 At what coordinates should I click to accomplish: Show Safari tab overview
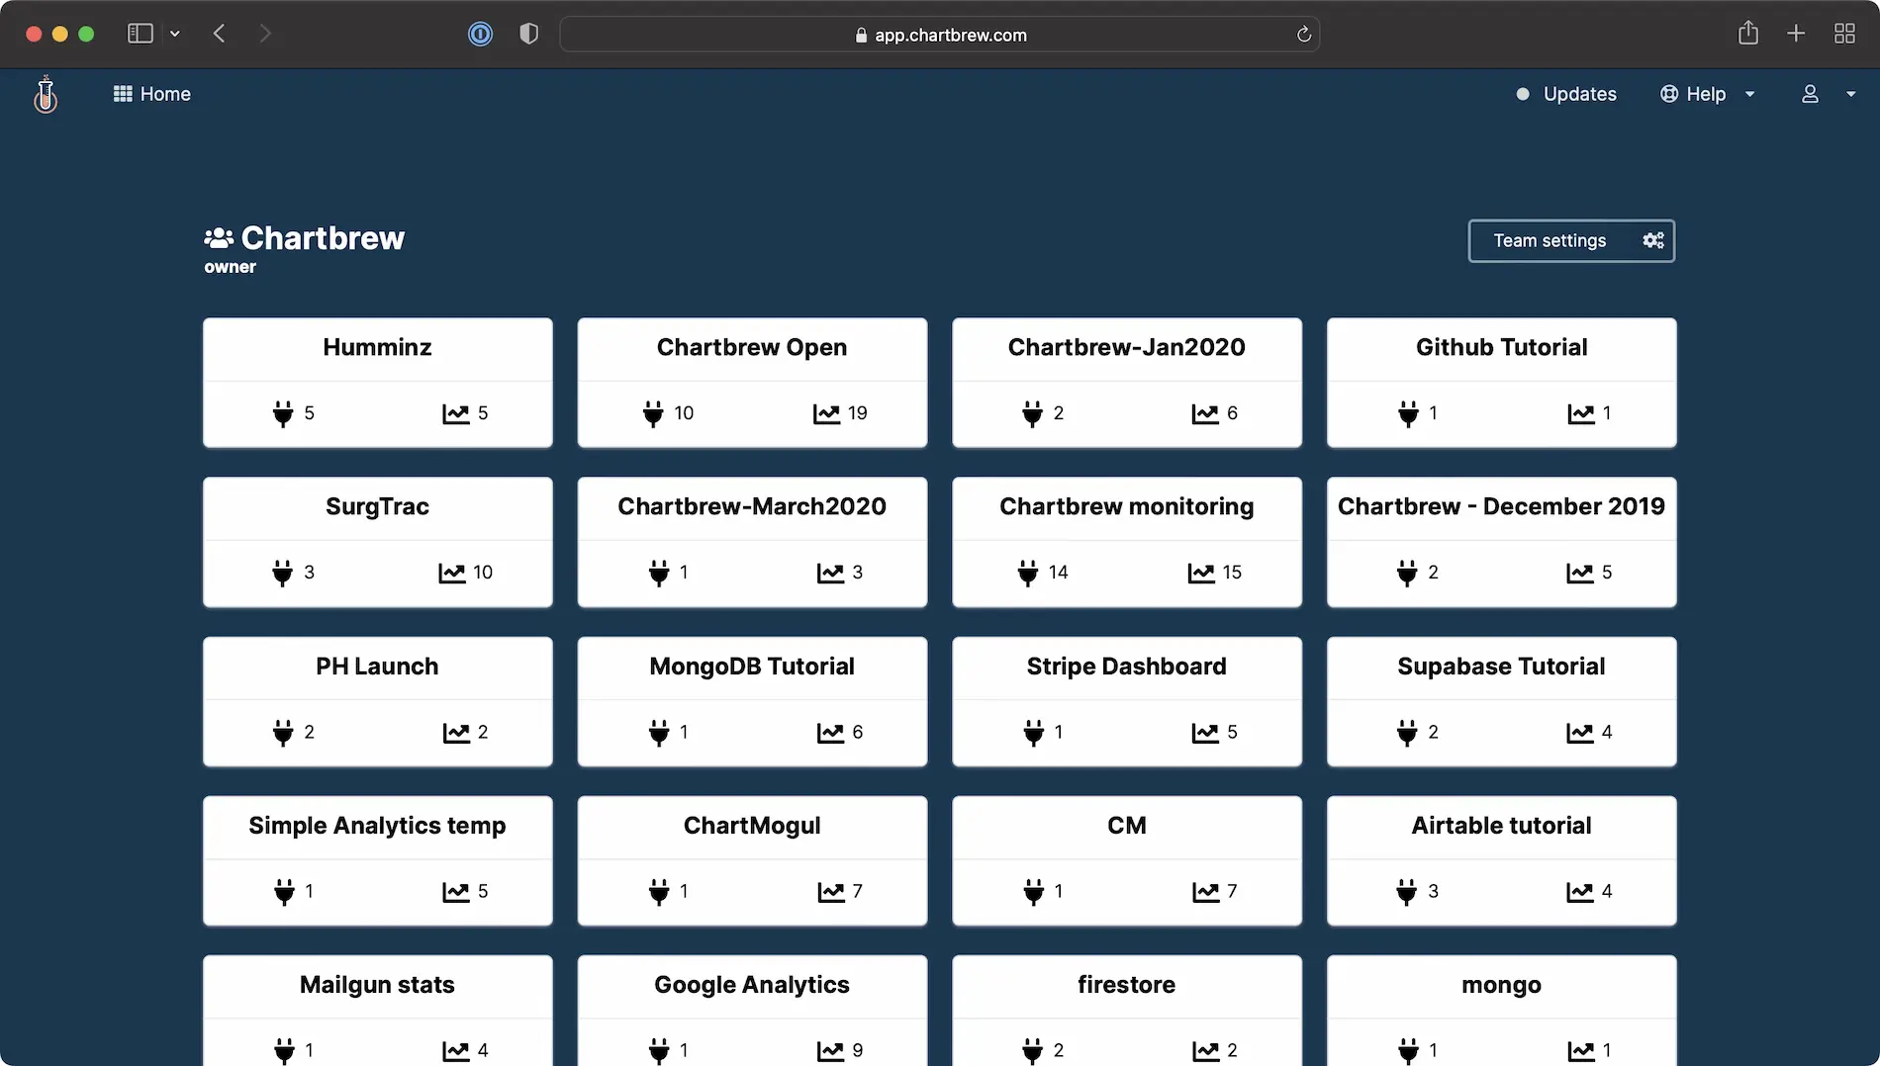coord(1844,34)
